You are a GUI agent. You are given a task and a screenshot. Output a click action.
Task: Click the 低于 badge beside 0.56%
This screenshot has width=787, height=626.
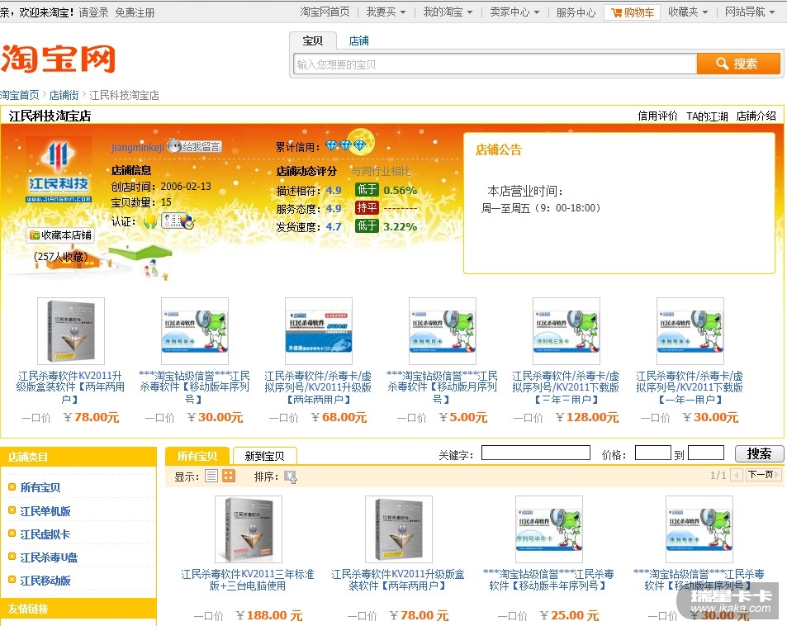[x=367, y=190]
